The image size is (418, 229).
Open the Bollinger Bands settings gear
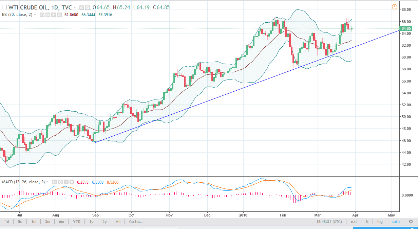pyautogui.click(x=48, y=15)
